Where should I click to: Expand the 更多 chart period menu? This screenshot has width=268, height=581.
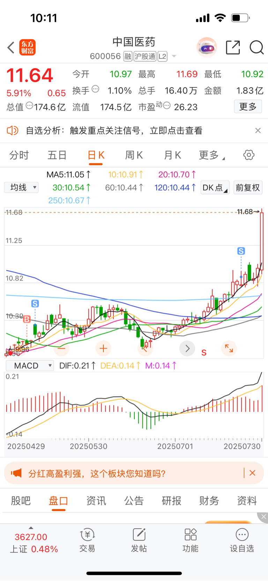click(212, 155)
